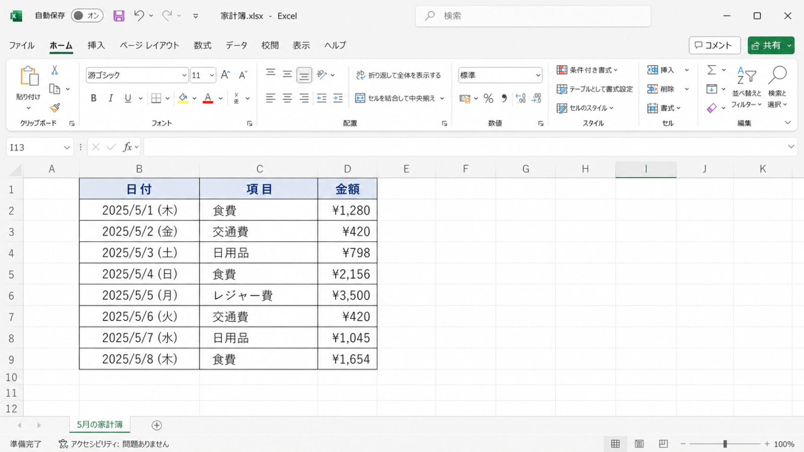This screenshot has height=452, width=804.
Task: Click the Copy icon in clipboard group
Action: click(x=54, y=89)
